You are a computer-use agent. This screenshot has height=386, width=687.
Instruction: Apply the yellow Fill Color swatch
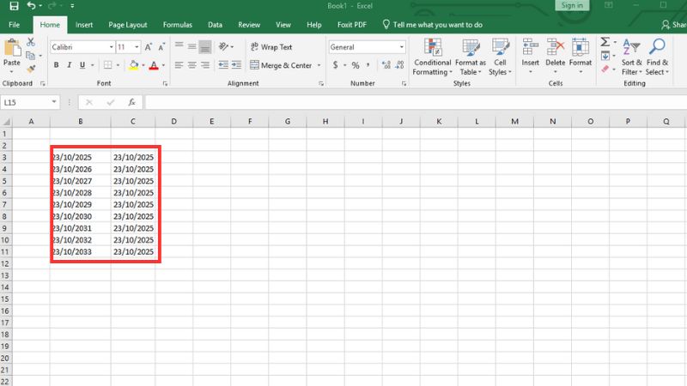[x=133, y=65]
